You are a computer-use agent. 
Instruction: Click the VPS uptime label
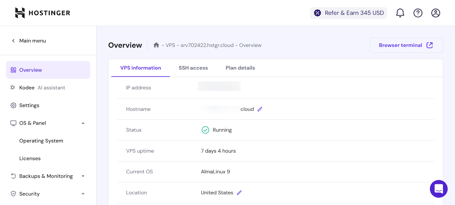point(140,151)
